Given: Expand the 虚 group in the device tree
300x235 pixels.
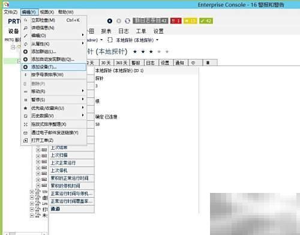Looking at the screenshot, I should 32,198.
